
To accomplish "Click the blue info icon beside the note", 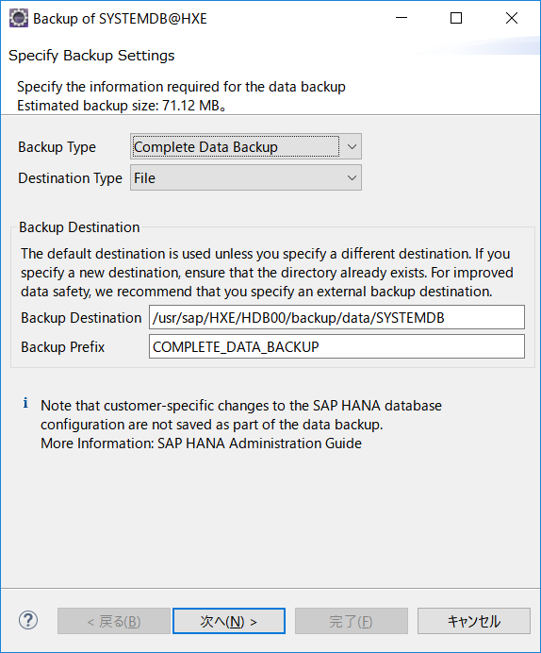I will [x=25, y=403].
